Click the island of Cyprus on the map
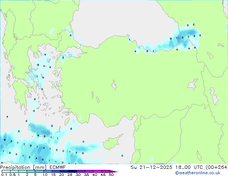 click(x=111, y=143)
